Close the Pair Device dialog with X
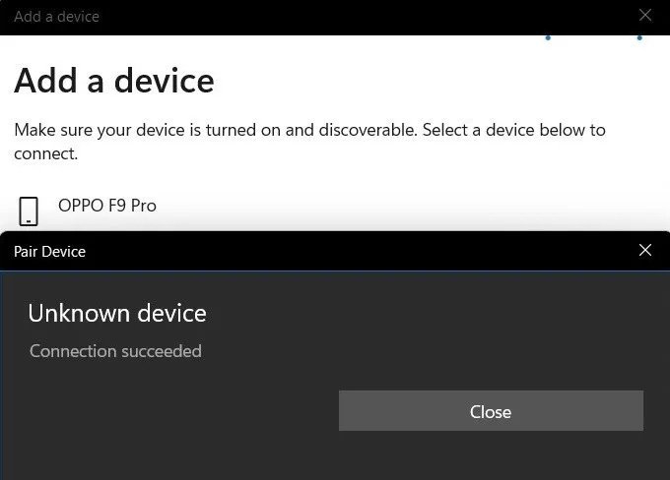670x480 pixels. click(644, 250)
